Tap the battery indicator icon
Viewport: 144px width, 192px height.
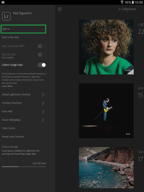coord(133,2)
